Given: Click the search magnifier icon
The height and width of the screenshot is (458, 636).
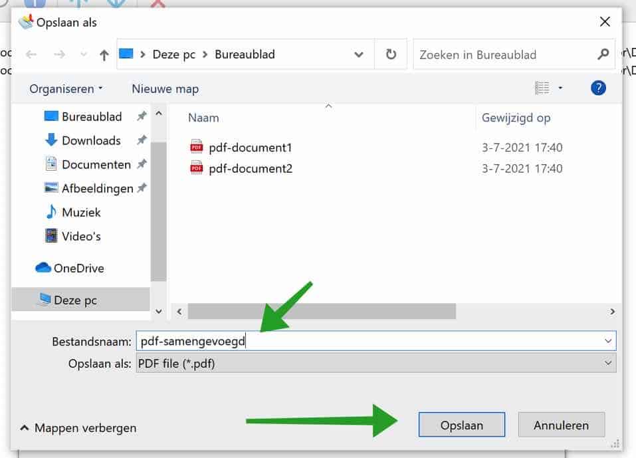Looking at the screenshot, I should 601,55.
